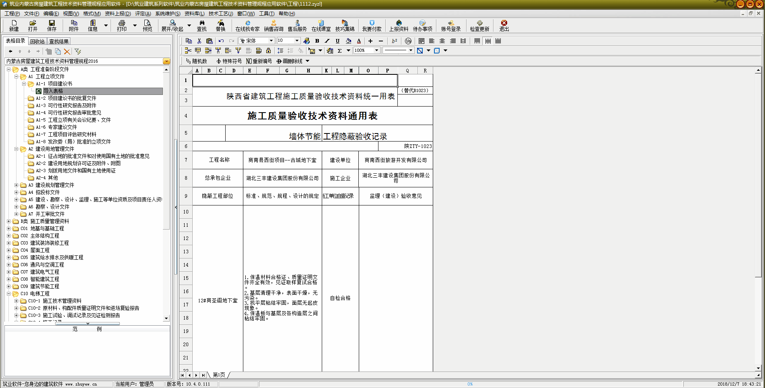The image size is (765, 388).
Task: Click the lock cell icon
Action: point(268,51)
